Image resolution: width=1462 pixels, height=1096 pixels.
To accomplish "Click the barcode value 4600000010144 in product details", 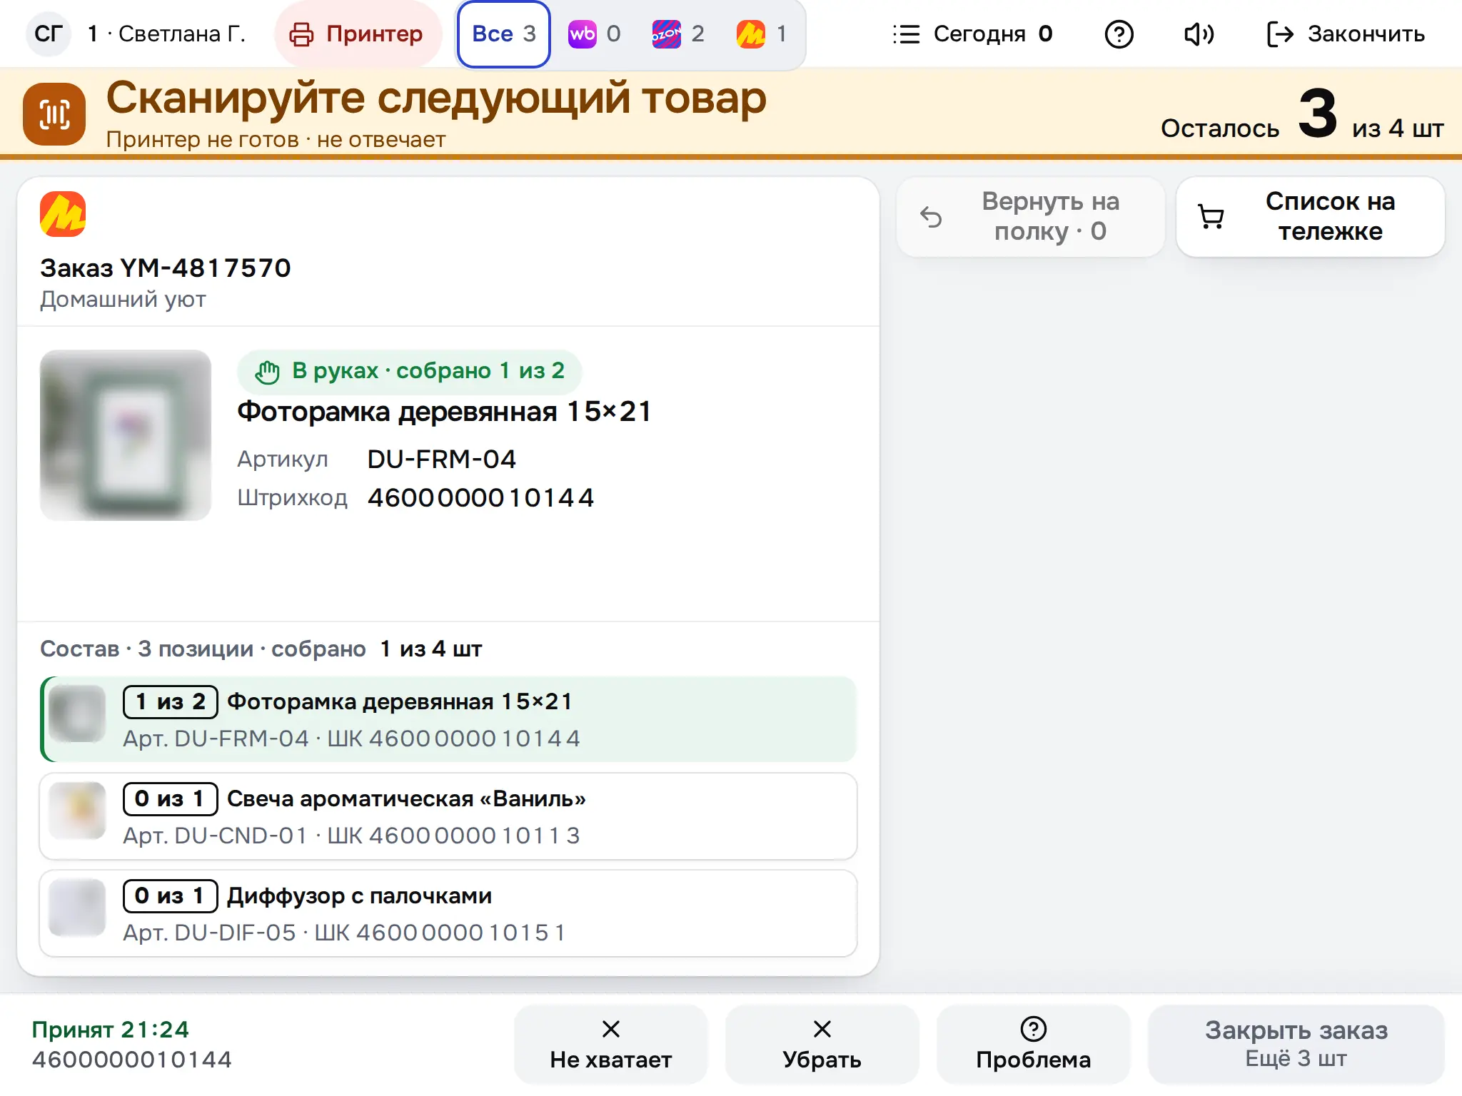I will click(x=480, y=497).
